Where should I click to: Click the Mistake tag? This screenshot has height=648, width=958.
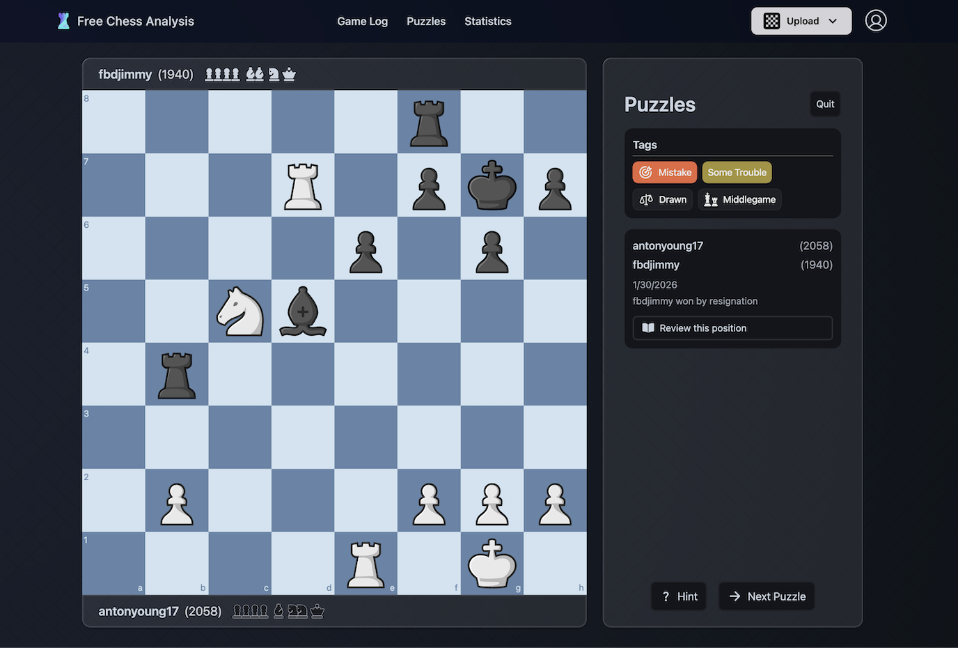[665, 172]
